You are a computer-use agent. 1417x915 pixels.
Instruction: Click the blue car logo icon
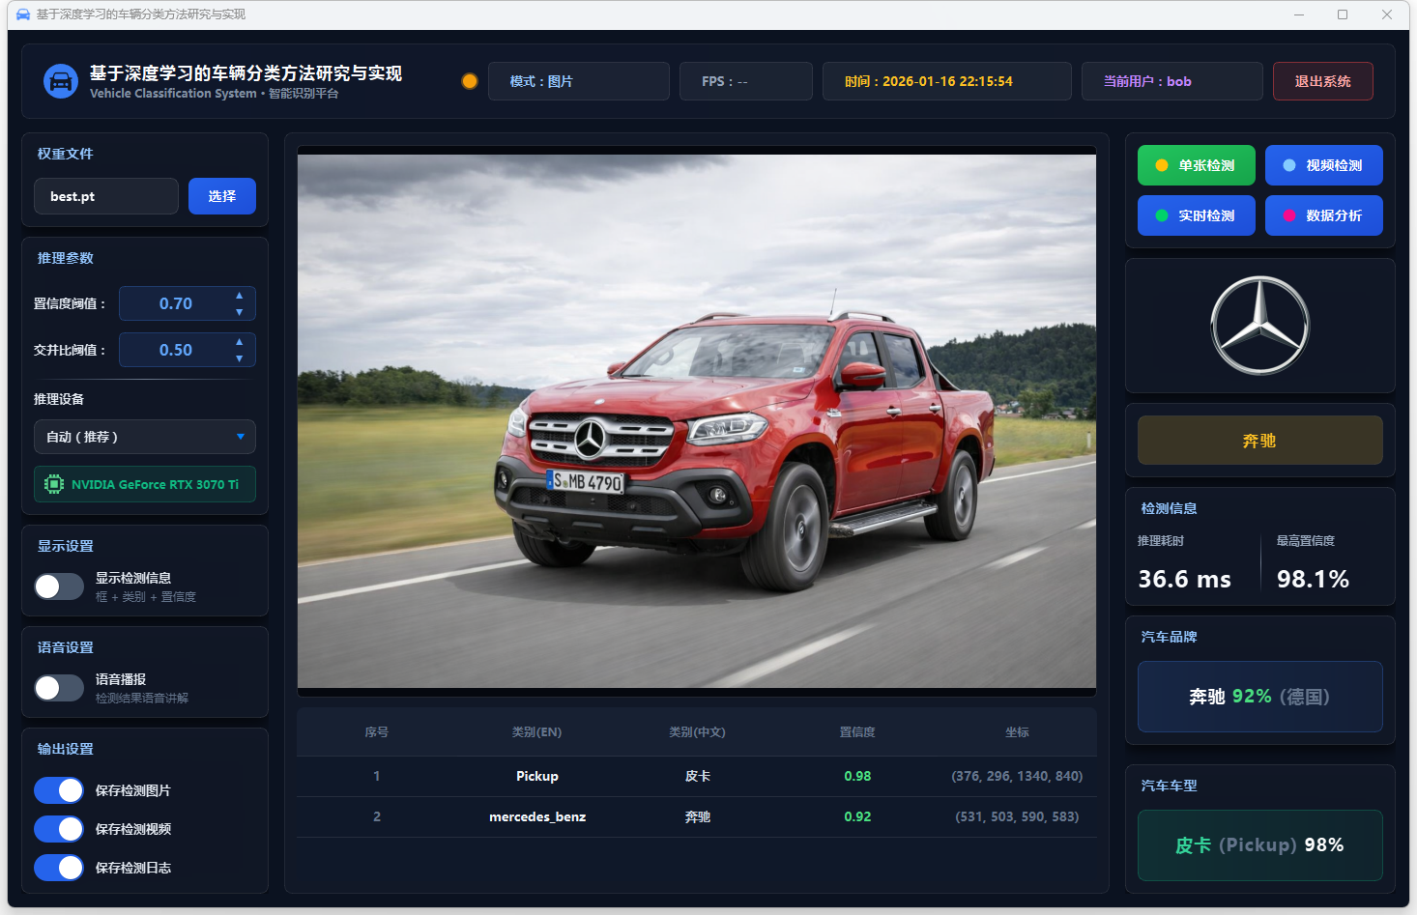click(x=61, y=81)
